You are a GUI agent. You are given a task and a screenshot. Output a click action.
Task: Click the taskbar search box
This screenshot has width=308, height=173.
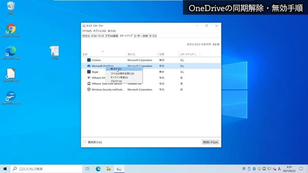[46, 169]
